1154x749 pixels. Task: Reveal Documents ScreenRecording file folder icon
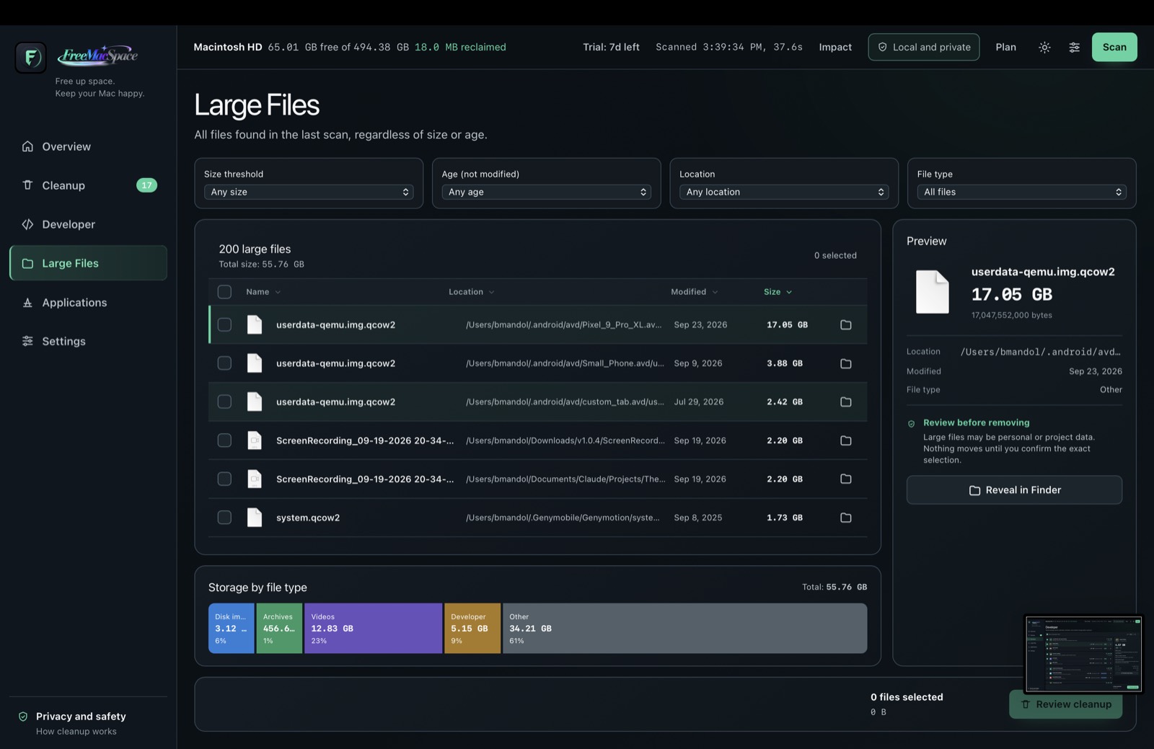tap(846, 479)
